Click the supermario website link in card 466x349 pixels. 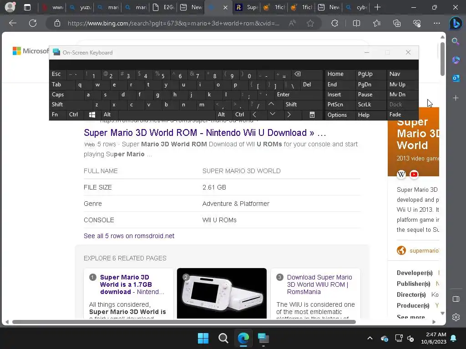(x=424, y=251)
